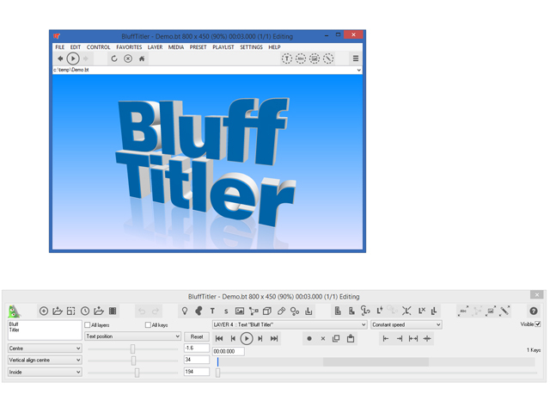Click the Reset button
The width and height of the screenshot is (550, 413).
click(x=197, y=336)
